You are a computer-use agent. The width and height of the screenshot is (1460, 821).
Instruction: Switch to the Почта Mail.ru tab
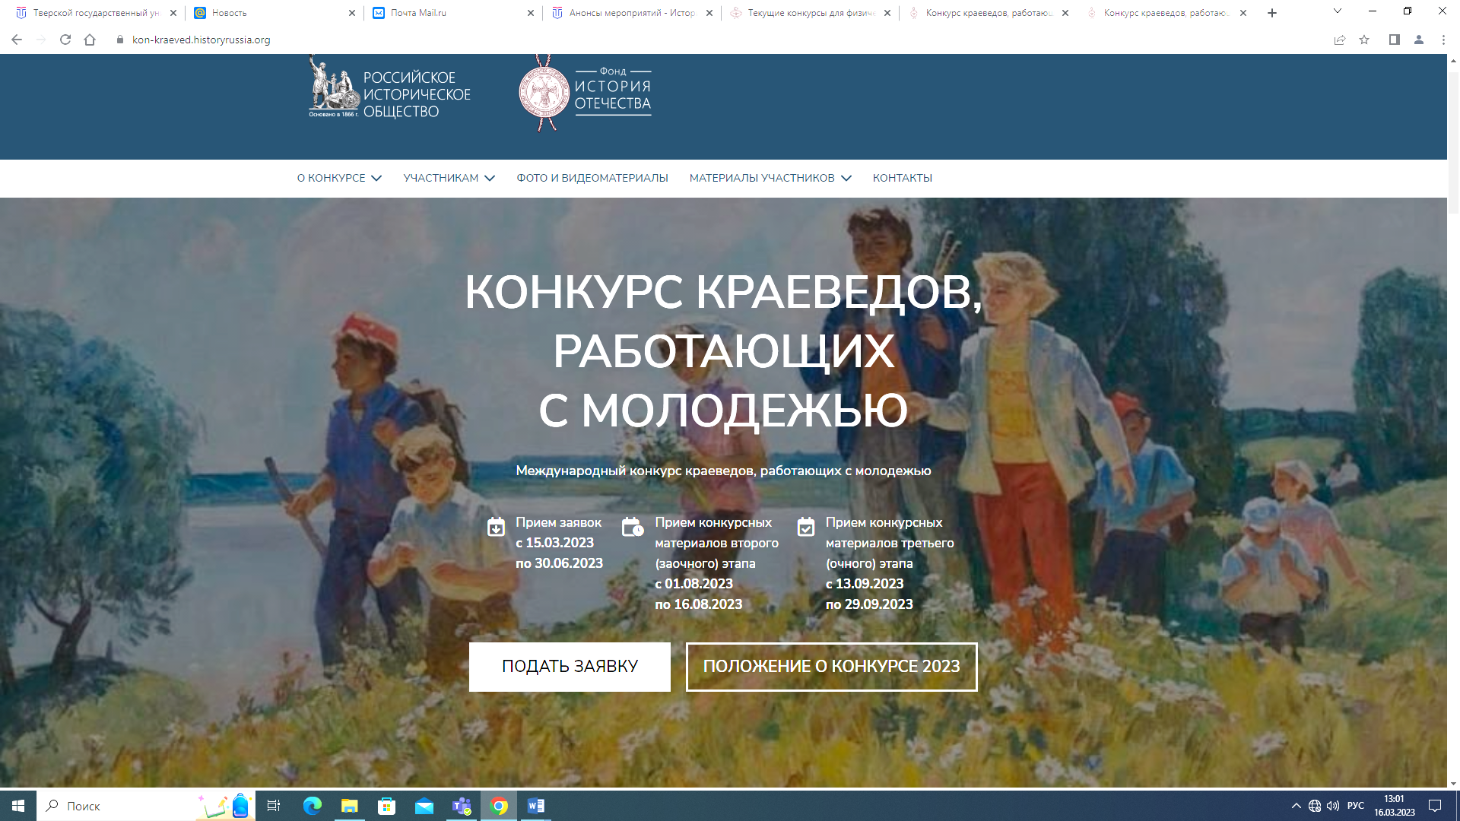pos(451,13)
